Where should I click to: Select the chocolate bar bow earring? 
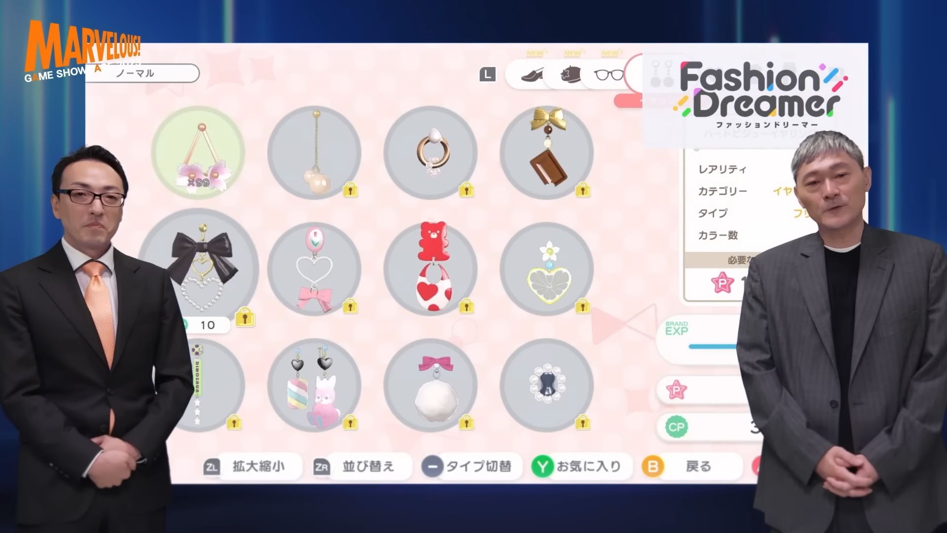(x=546, y=152)
